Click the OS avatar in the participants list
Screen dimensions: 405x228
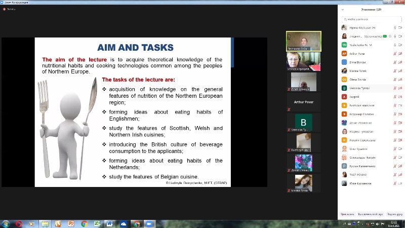344,80
